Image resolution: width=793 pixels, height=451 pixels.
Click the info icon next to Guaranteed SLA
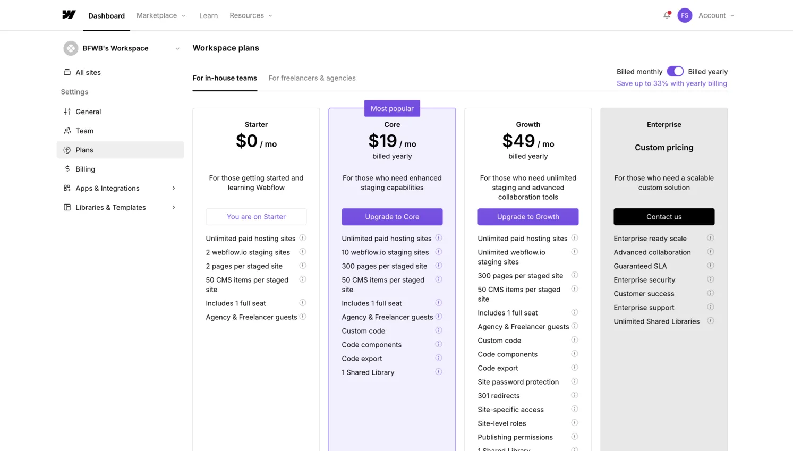click(711, 266)
